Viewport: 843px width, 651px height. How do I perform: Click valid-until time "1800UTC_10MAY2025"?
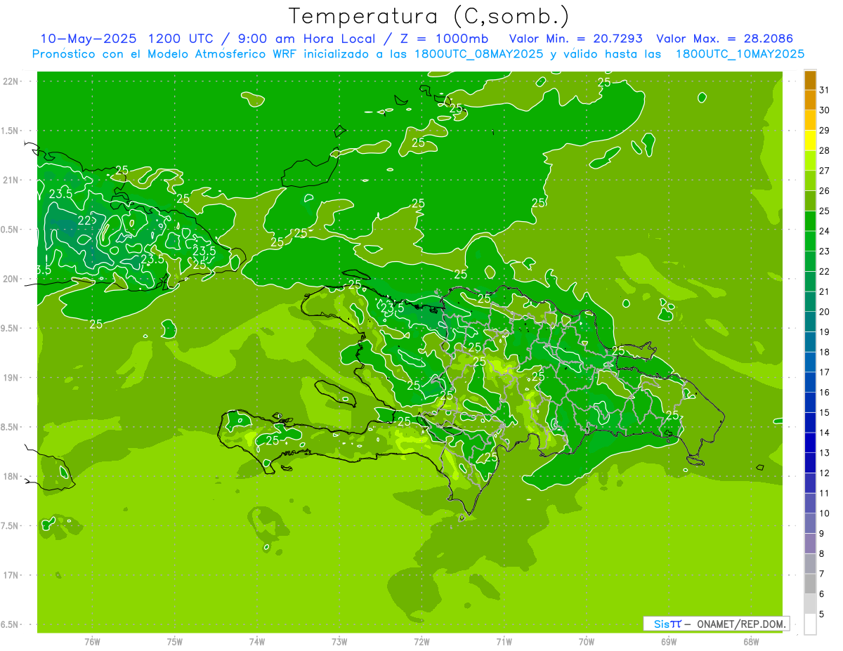[740, 54]
